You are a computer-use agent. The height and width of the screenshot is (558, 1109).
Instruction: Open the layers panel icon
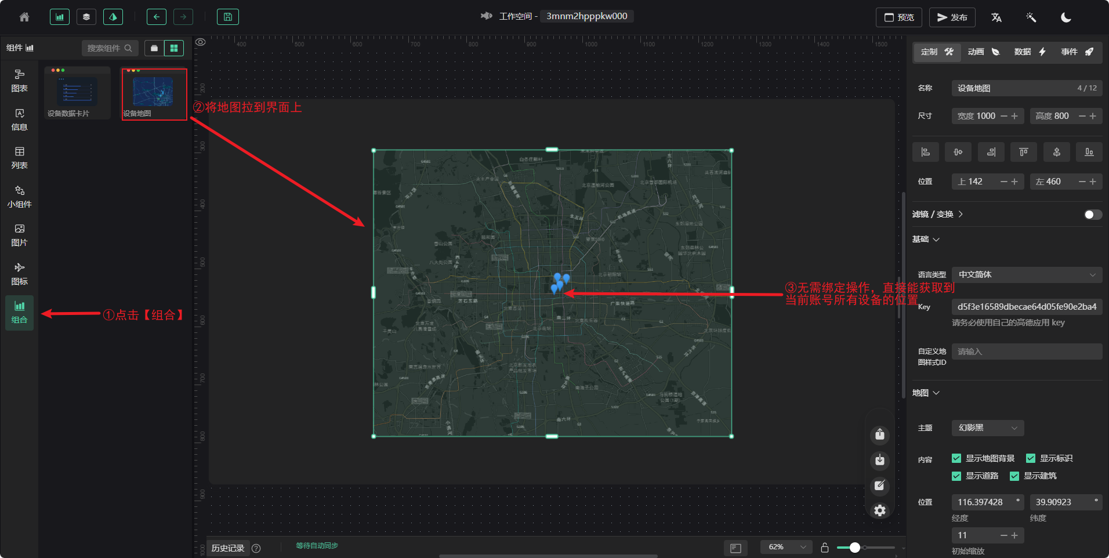[86, 17]
